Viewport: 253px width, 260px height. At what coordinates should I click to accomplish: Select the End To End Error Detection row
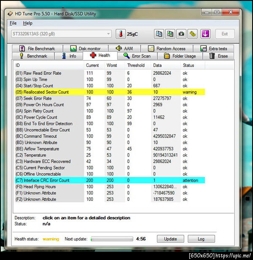point(110,124)
